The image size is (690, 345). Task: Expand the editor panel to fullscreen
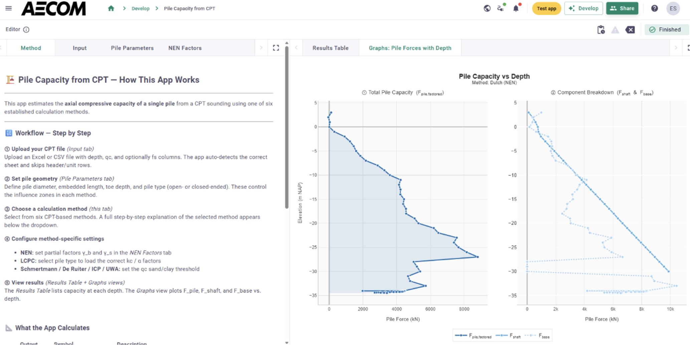[x=276, y=48]
